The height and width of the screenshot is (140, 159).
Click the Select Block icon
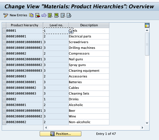click(57, 15)
